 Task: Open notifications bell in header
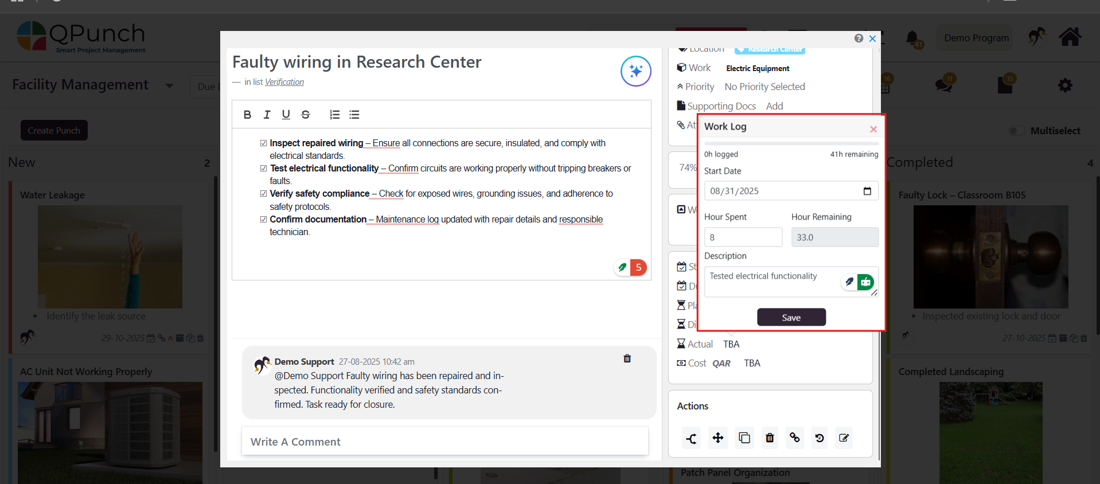(x=912, y=38)
